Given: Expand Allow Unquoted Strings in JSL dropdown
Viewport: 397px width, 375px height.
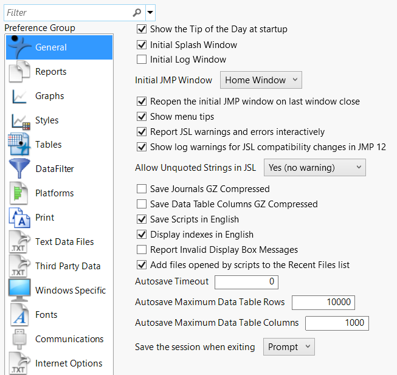Looking at the screenshot, I should [314, 167].
